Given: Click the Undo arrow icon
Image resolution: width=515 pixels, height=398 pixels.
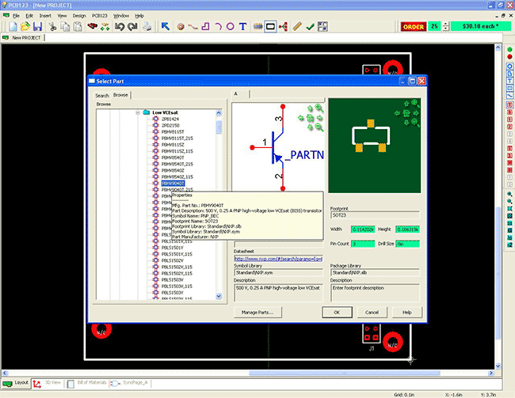Looking at the screenshot, I should coord(118,26).
